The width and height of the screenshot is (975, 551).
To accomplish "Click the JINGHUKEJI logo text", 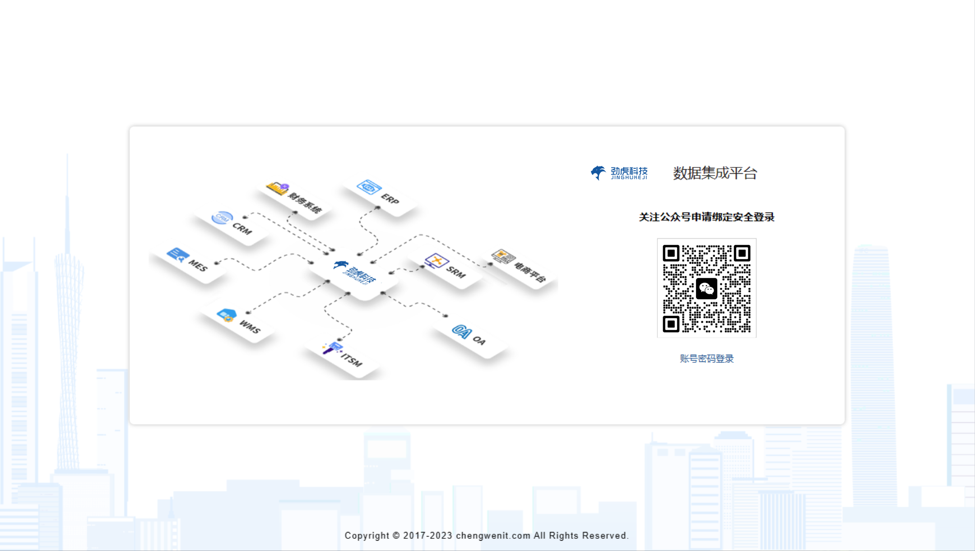I will [x=629, y=178].
